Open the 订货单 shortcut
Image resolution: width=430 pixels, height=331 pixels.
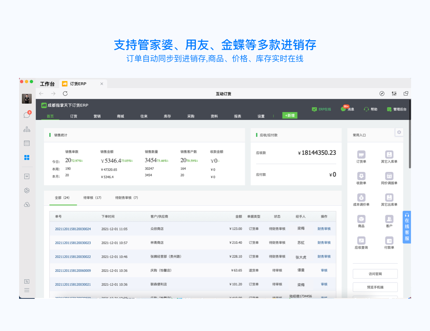point(361,157)
